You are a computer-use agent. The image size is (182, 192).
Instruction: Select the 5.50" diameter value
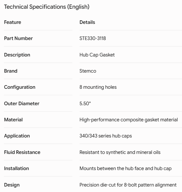pos(85,104)
